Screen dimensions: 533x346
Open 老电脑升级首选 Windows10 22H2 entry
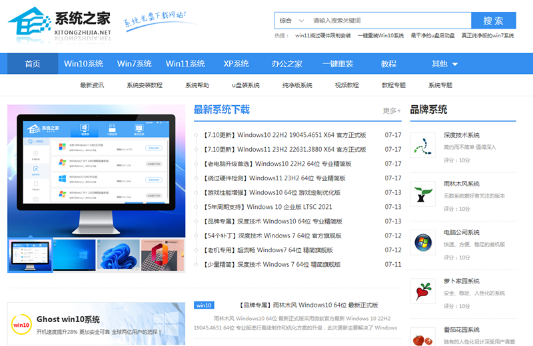pyautogui.click(x=277, y=164)
